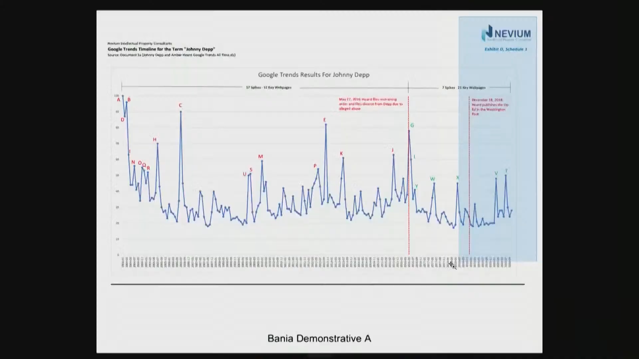Select chart title 'Google Trends Results For Johnny Depp'
The width and height of the screenshot is (639, 359).
tap(314, 75)
